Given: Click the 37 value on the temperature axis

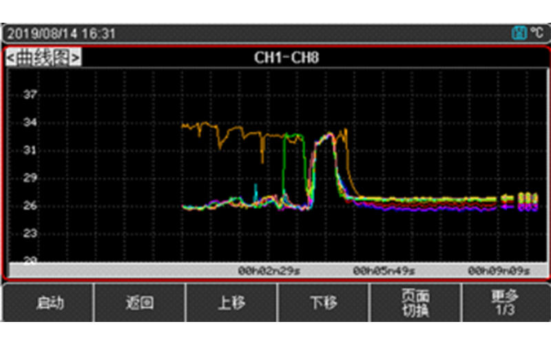Looking at the screenshot, I should pyautogui.click(x=30, y=95).
